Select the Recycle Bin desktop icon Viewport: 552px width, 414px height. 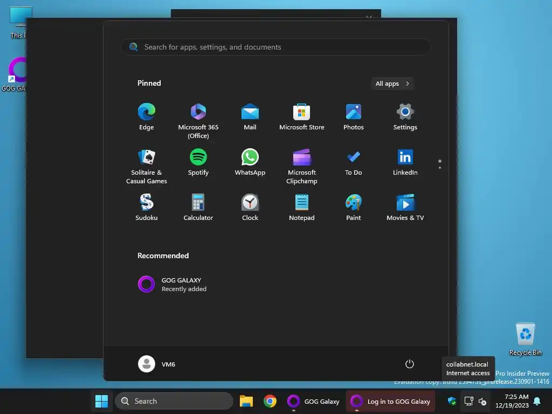click(525, 340)
